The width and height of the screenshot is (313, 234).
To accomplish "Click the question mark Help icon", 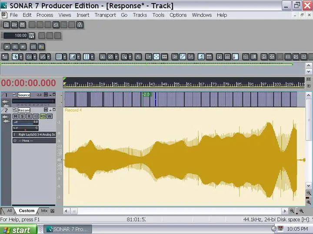I will (80, 25).
